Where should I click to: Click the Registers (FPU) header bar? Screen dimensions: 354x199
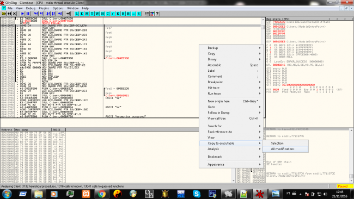coord(309,19)
